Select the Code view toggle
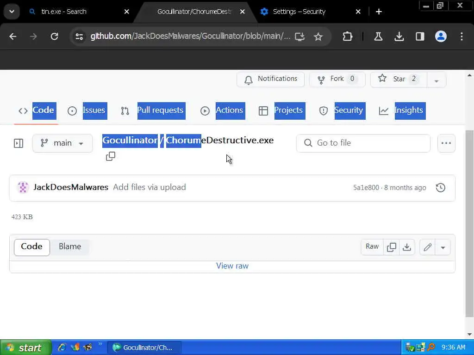 pyautogui.click(x=32, y=247)
